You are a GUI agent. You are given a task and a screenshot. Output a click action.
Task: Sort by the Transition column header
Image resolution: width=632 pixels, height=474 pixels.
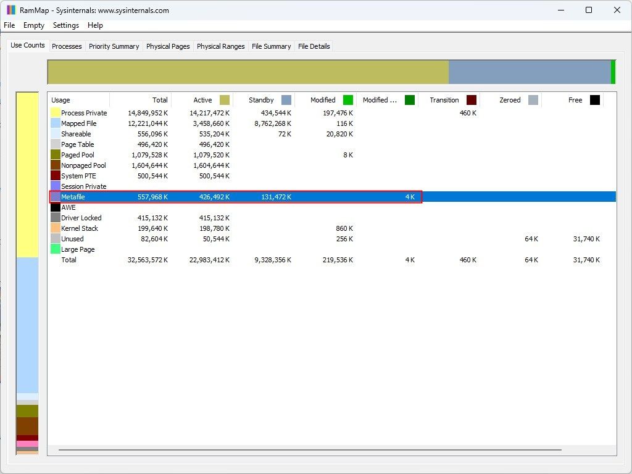coord(449,100)
